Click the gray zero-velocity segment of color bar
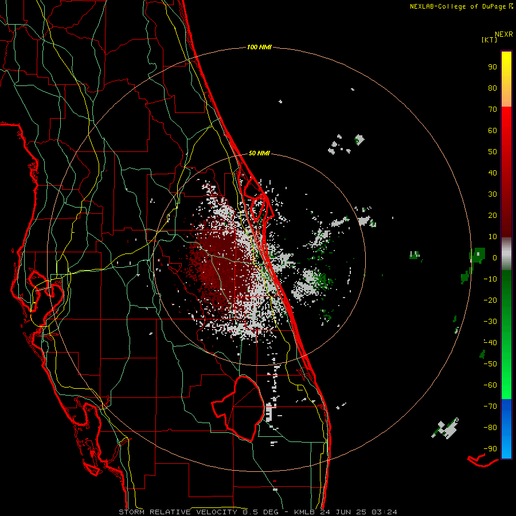The height and width of the screenshot is (516, 516). (506, 254)
